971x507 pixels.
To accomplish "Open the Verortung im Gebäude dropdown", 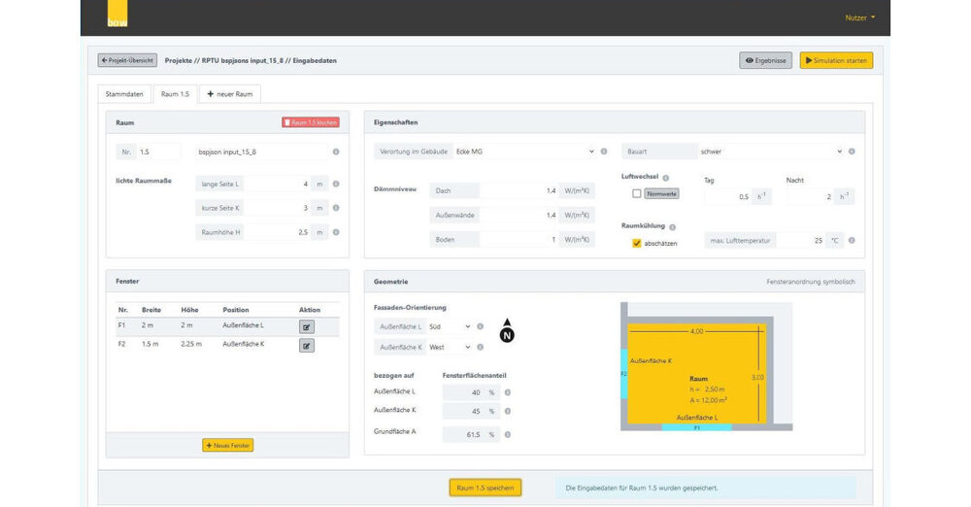I will pos(524,152).
